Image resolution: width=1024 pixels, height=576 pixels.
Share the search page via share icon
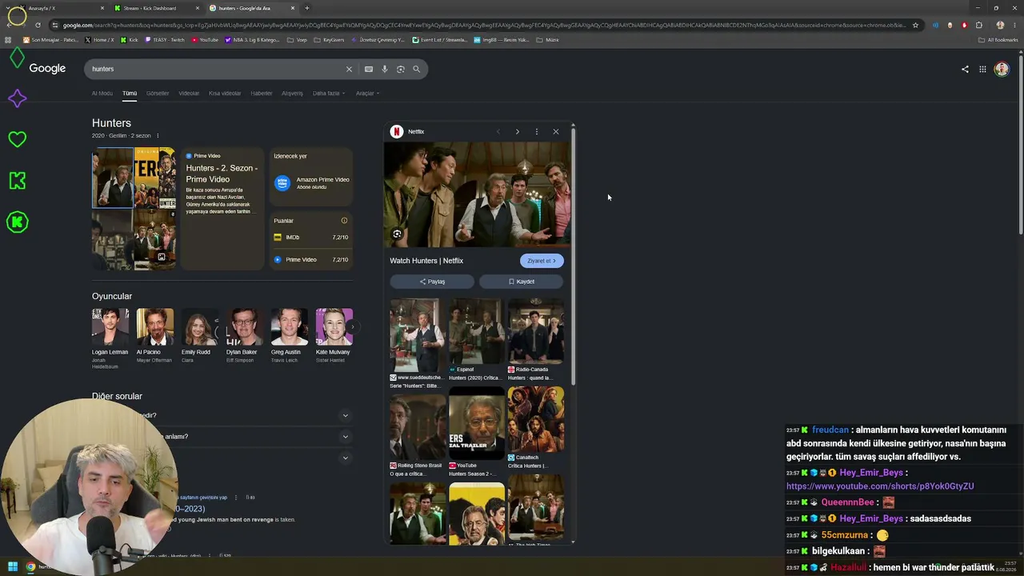coord(965,69)
